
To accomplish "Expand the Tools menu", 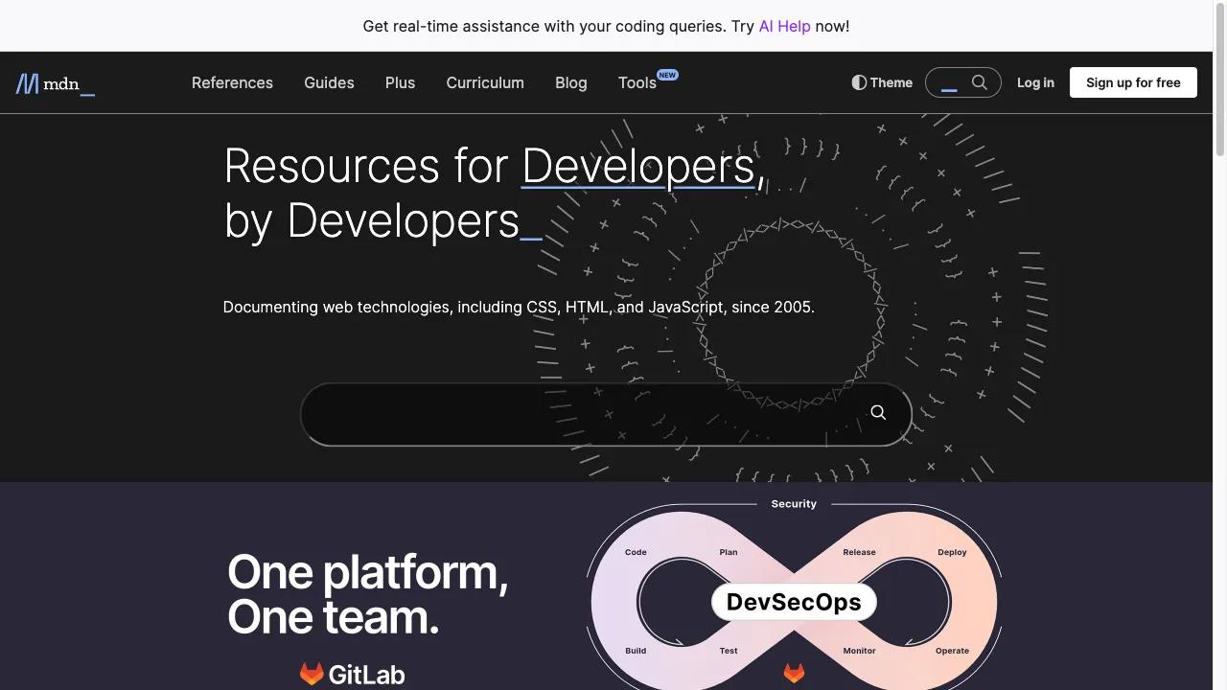I will pos(637,82).
